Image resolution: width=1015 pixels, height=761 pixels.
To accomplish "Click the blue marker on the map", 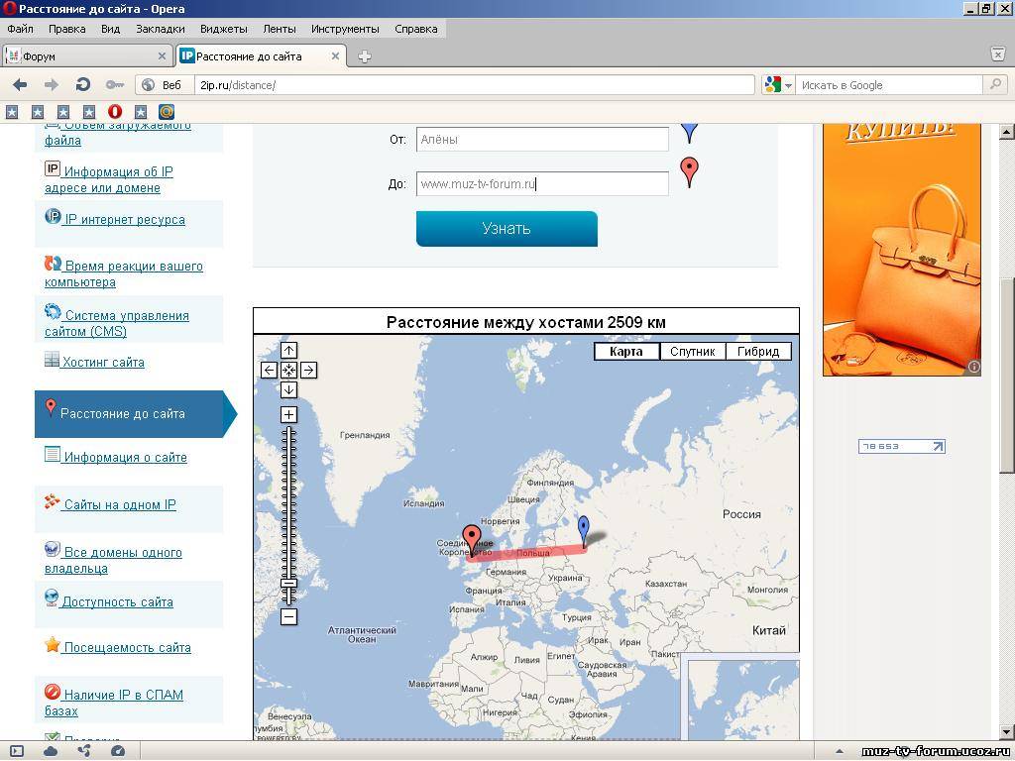I will tap(584, 532).
